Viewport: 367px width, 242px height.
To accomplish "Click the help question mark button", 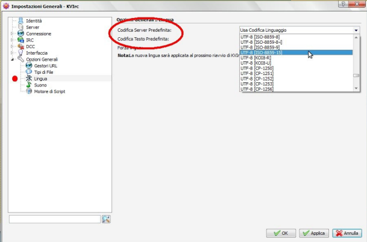I will tap(343, 4).
